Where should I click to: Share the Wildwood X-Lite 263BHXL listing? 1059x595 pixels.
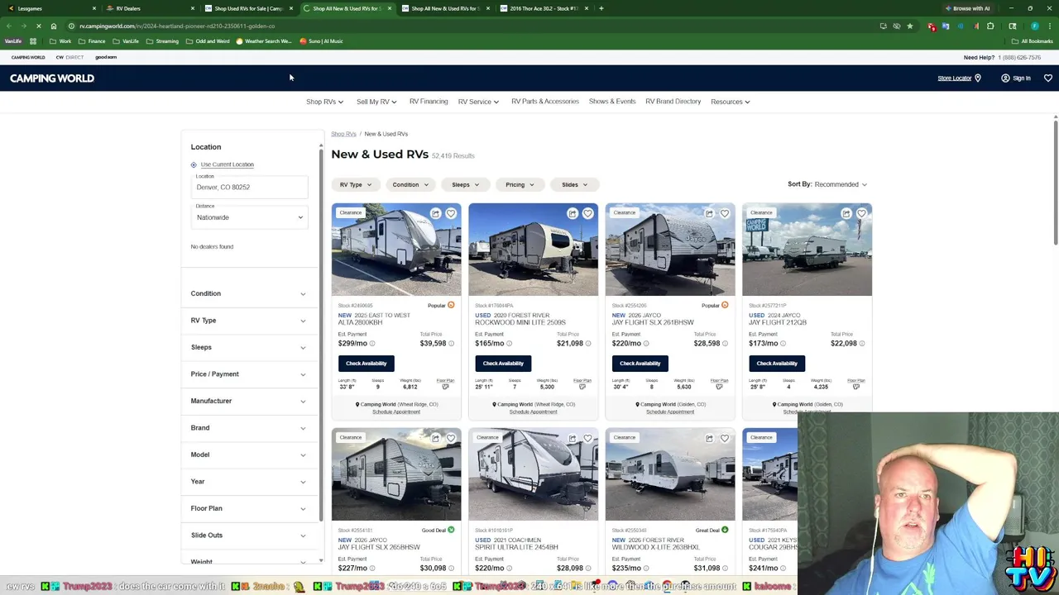tap(709, 438)
